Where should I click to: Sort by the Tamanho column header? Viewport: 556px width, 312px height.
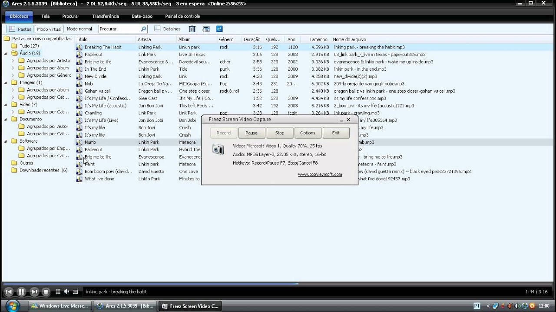(315, 39)
